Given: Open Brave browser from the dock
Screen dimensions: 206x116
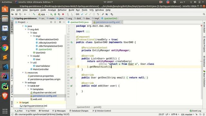Looking at the screenshot, I should tap(5, 96).
